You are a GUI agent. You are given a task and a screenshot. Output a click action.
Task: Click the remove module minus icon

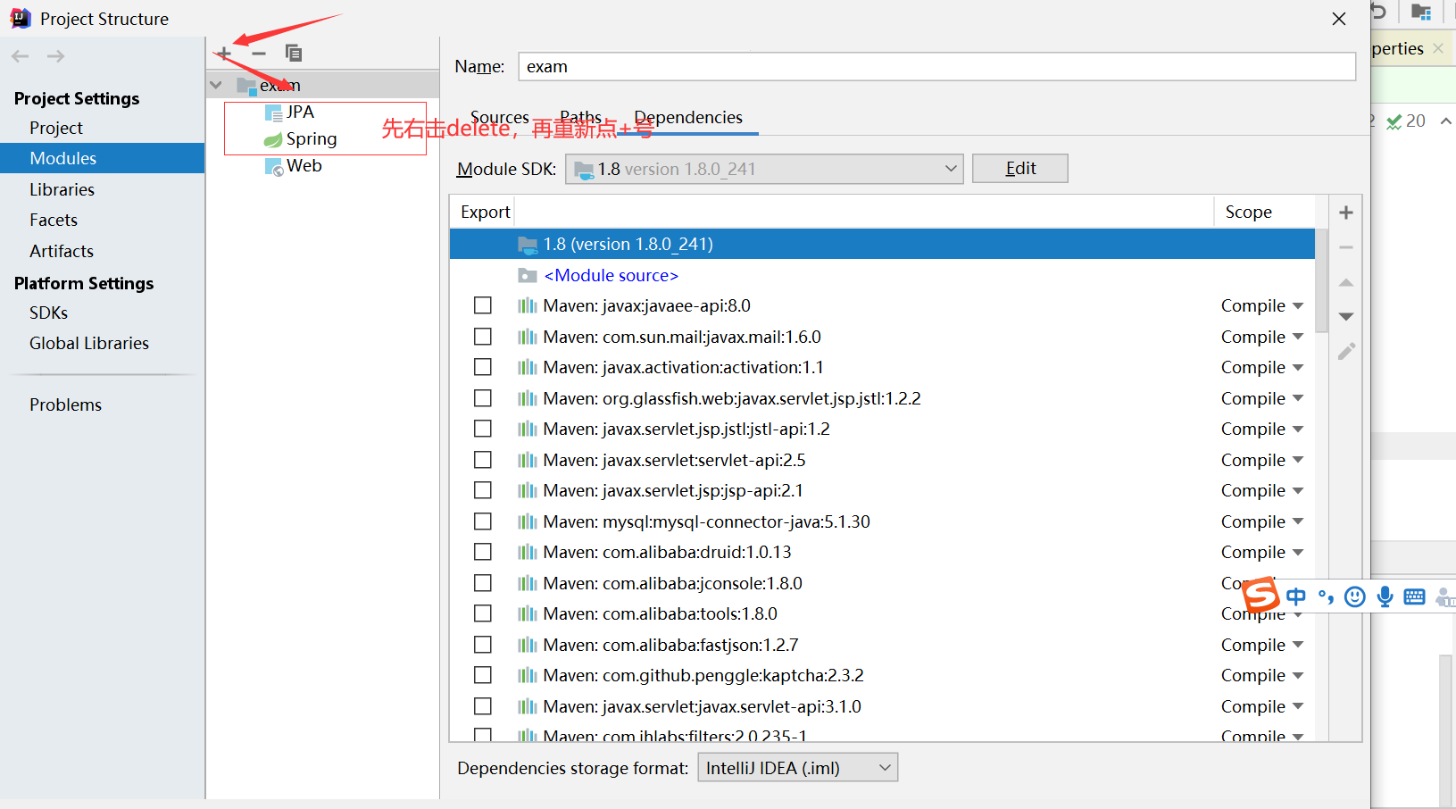[x=259, y=54]
